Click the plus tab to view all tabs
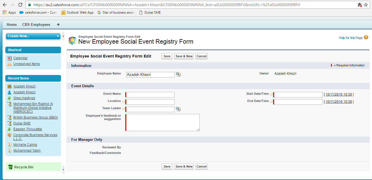The image size is (372, 180). click(x=58, y=24)
